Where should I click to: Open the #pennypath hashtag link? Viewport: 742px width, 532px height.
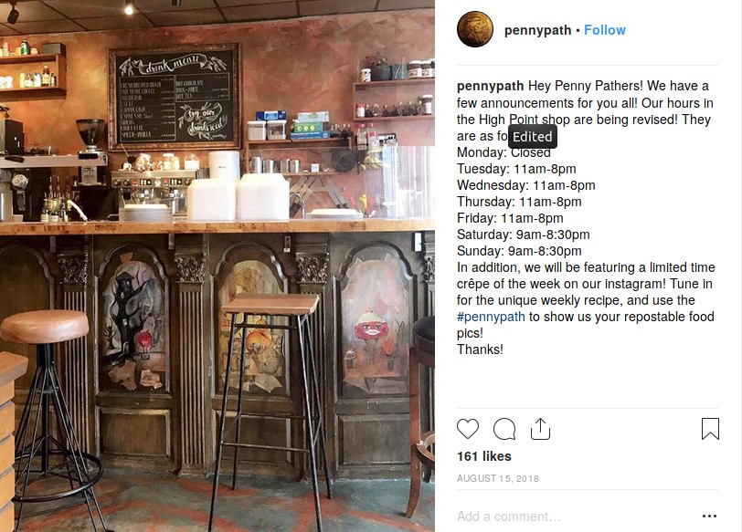click(x=491, y=317)
